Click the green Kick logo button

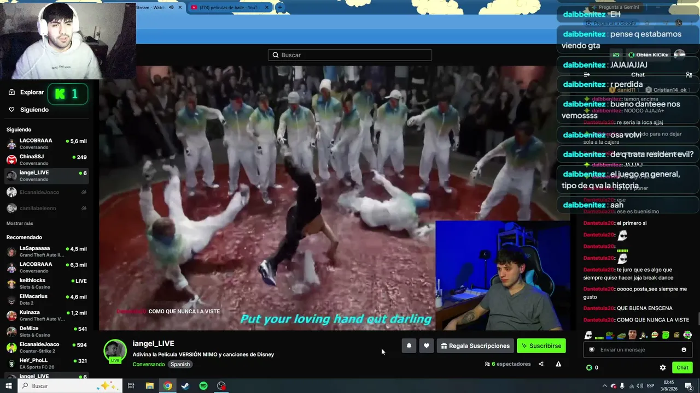(x=68, y=94)
